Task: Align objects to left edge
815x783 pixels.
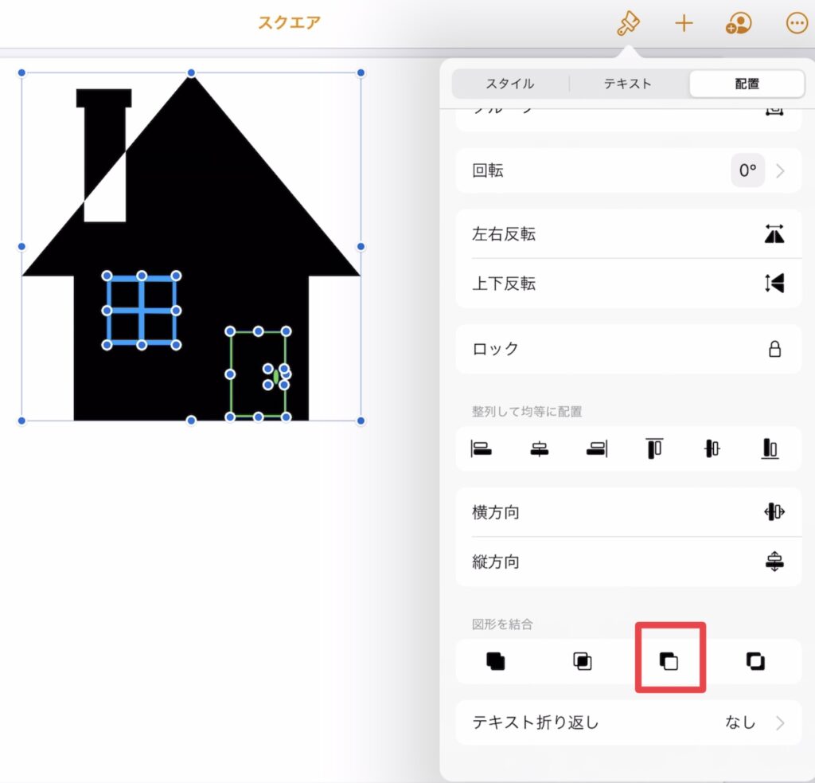Action: click(482, 448)
